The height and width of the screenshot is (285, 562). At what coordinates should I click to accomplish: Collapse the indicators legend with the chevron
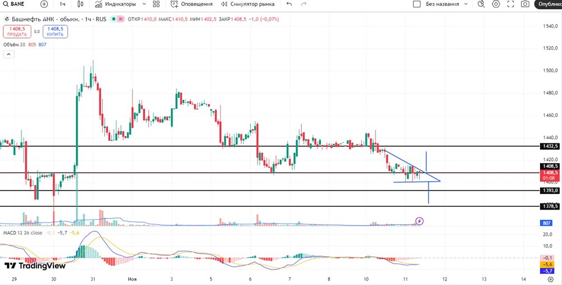[8, 55]
